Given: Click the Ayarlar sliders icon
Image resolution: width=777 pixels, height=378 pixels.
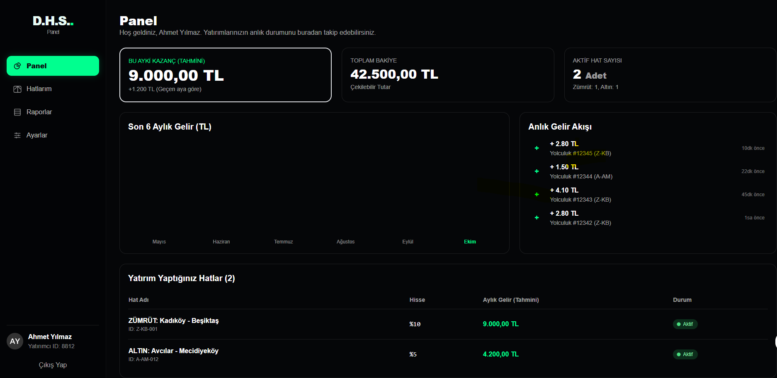Looking at the screenshot, I should 17,135.
